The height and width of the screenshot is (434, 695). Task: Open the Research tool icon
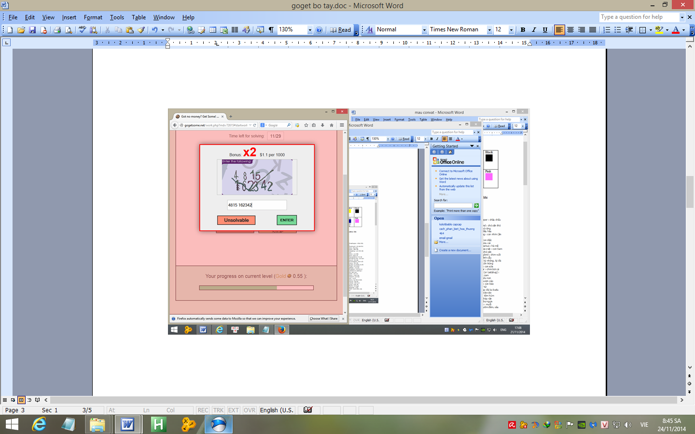(93, 30)
